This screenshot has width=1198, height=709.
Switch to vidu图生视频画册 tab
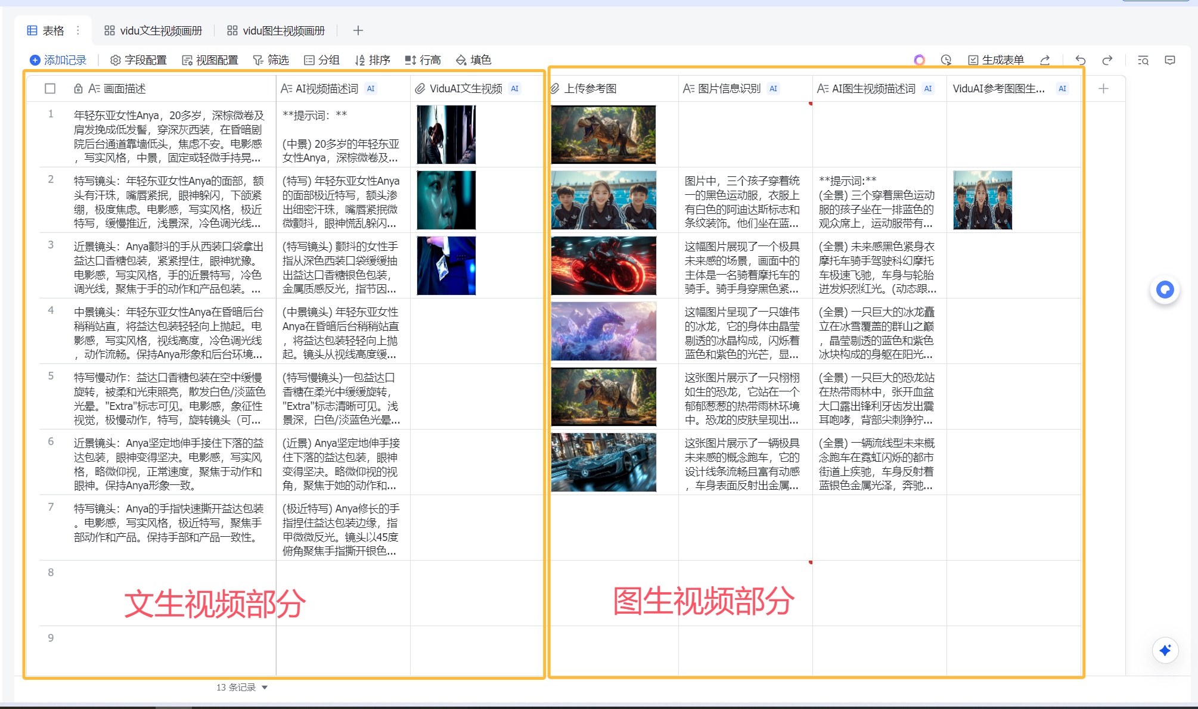point(276,30)
